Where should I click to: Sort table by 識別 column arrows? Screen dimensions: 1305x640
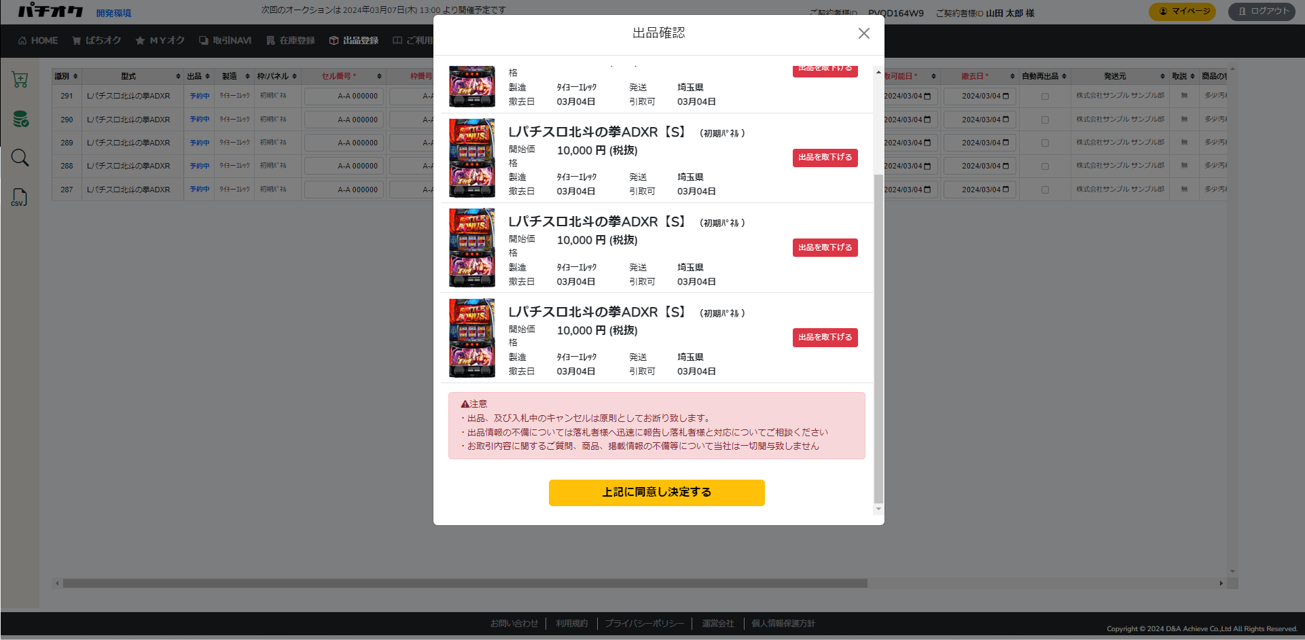pyautogui.click(x=75, y=76)
